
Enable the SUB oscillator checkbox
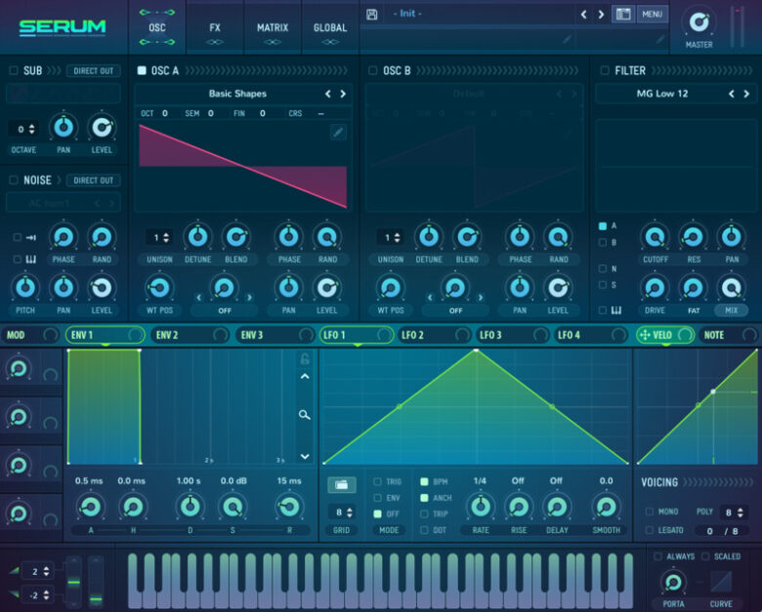point(14,70)
